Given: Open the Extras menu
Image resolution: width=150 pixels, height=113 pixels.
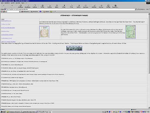Looking at the screenshot, I should (23, 3).
